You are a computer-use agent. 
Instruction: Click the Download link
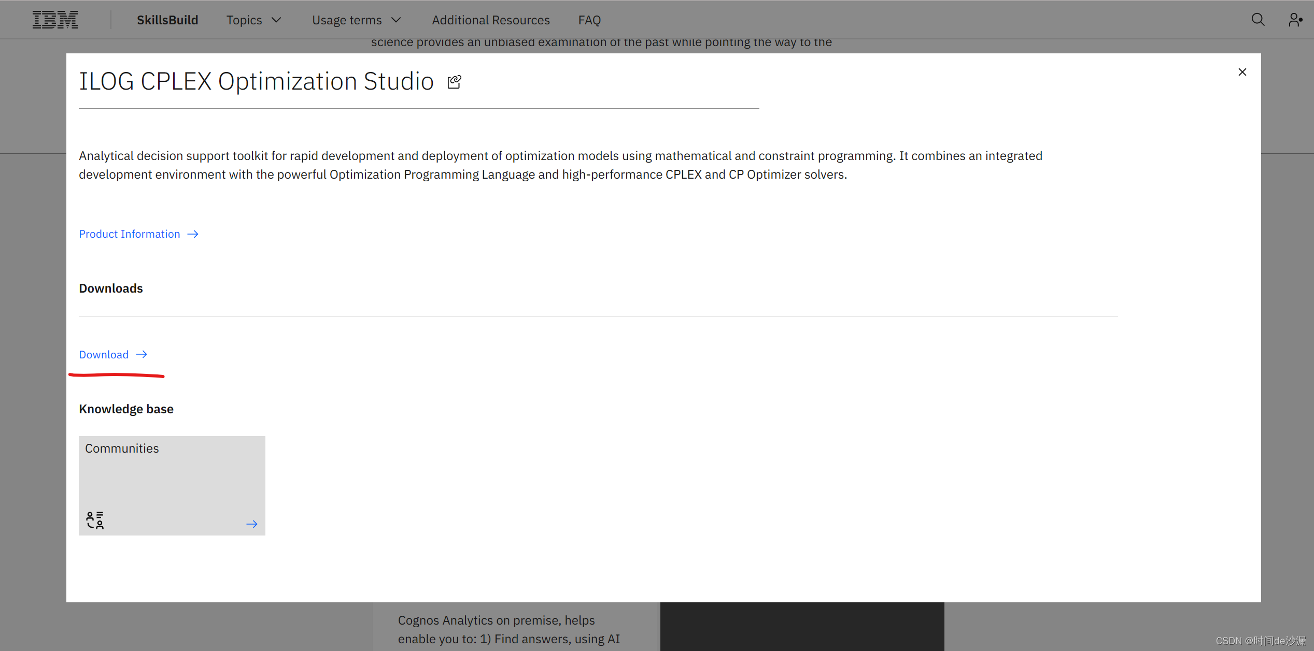(104, 355)
